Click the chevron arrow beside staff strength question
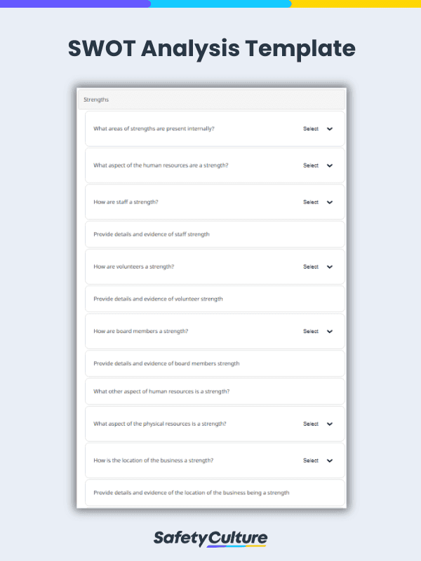 click(x=328, y=202)
